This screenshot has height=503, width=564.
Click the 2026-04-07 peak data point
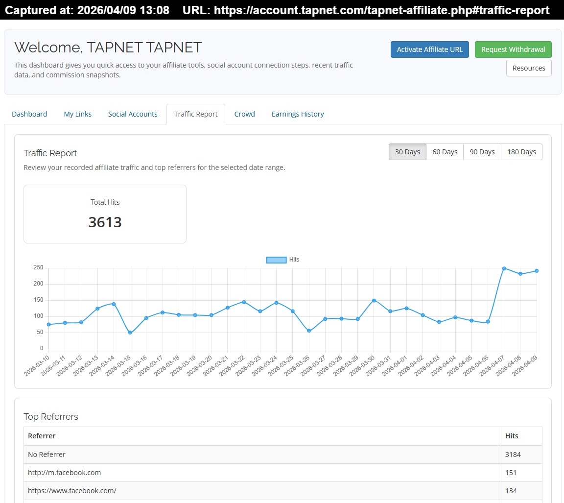504,268
